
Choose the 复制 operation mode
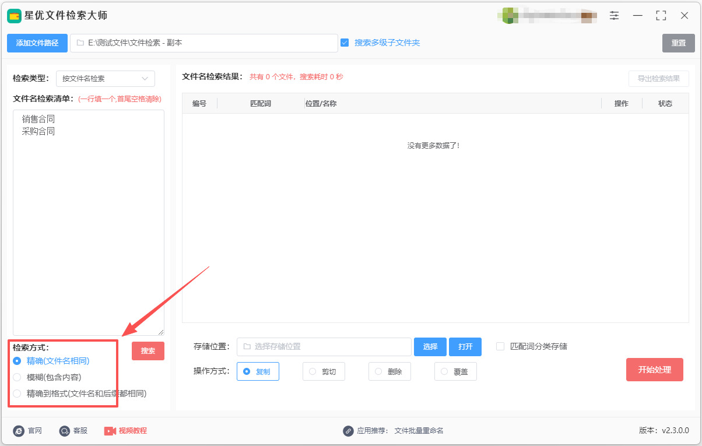[x=258, y=371]
